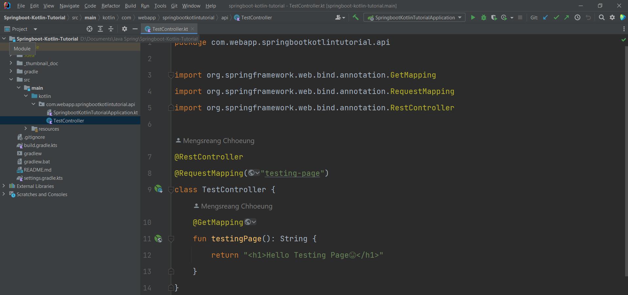Click the Profiler run icon

pyautogui.click(x=504, y=17)
